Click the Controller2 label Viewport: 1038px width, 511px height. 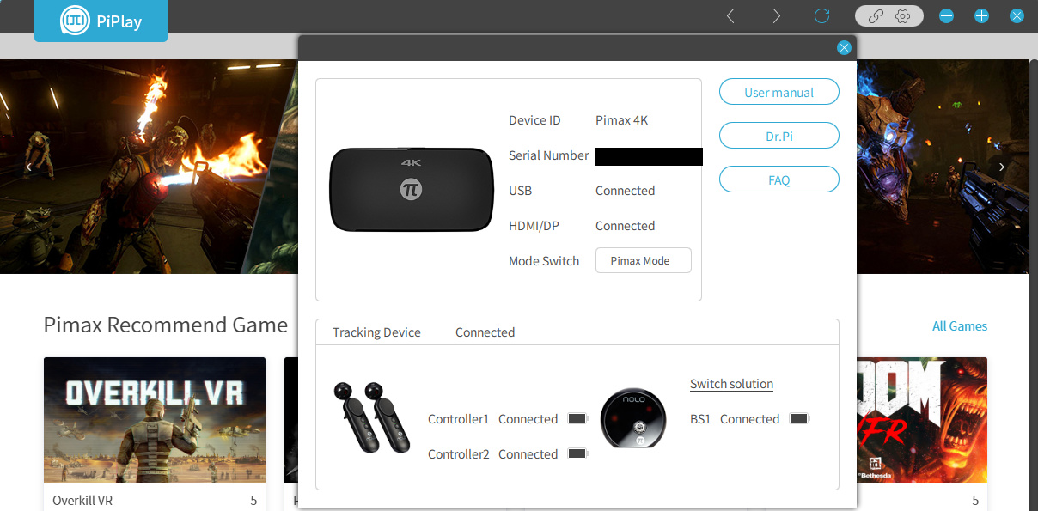tap(459, 454)
